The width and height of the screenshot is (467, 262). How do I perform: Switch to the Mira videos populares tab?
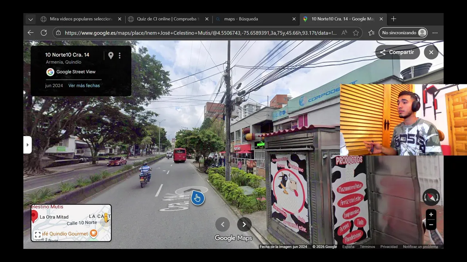[81, 19]
